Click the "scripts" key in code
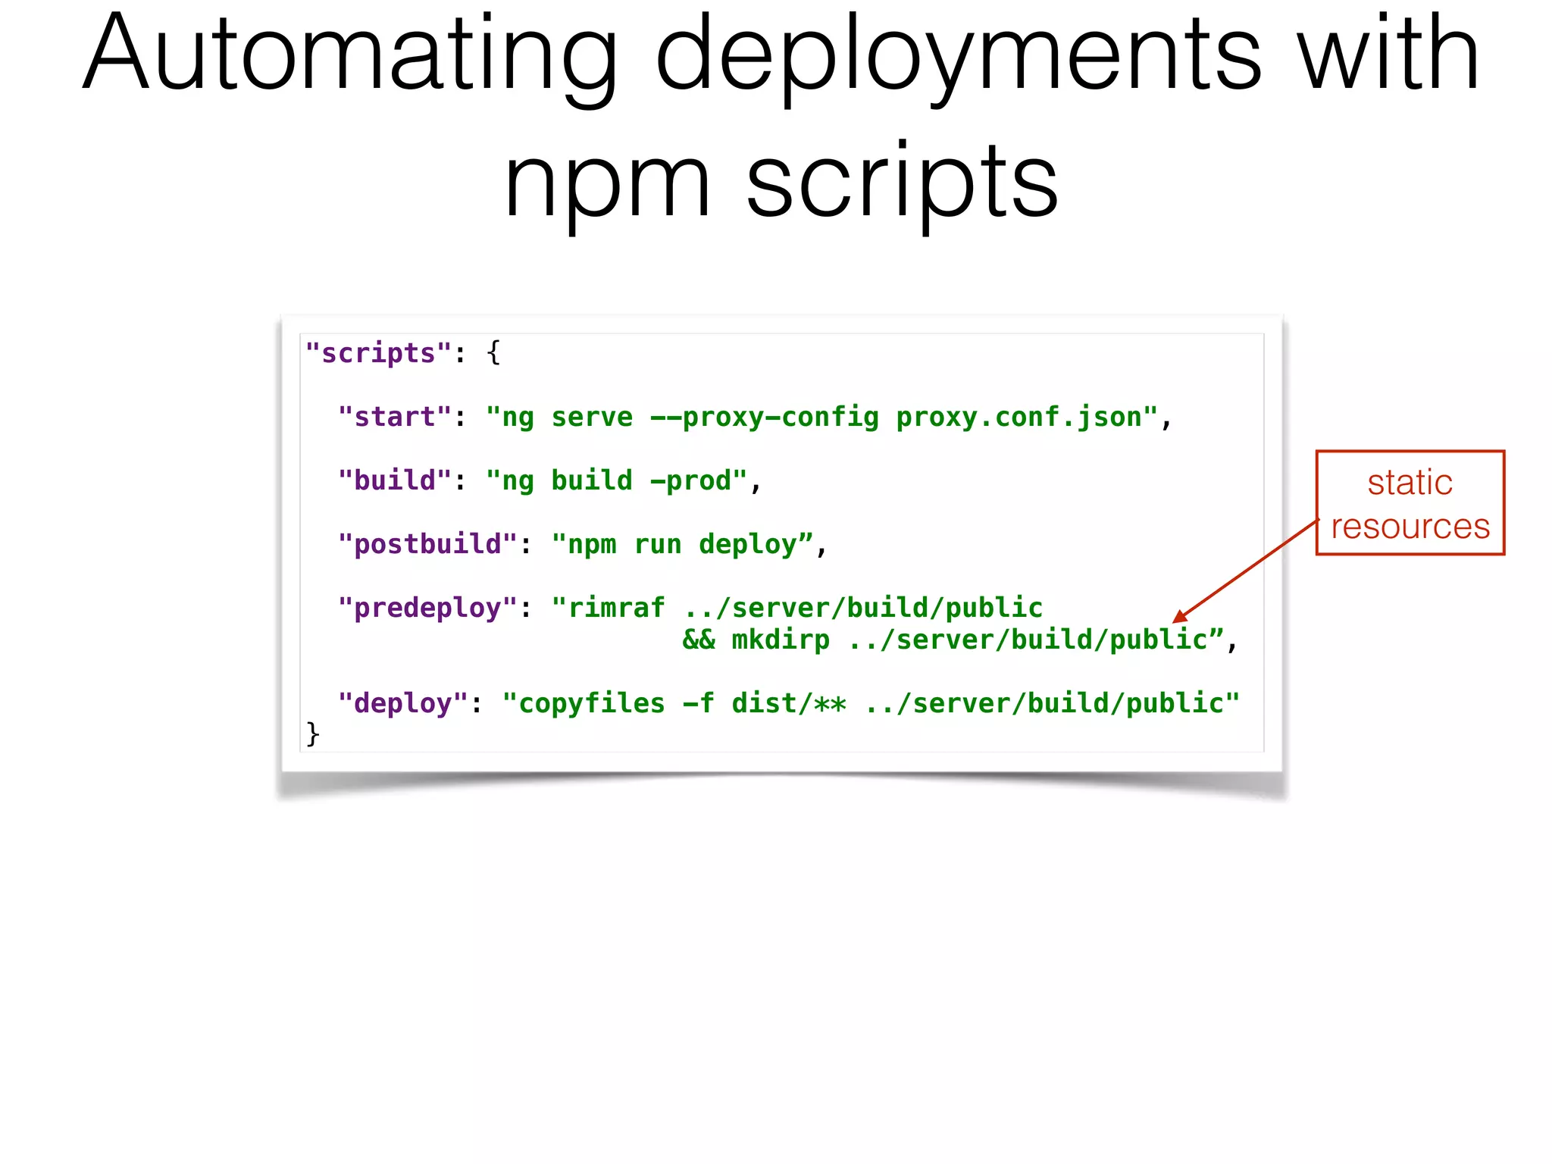The image size is (1552, 1164). [x=378, y=353]
